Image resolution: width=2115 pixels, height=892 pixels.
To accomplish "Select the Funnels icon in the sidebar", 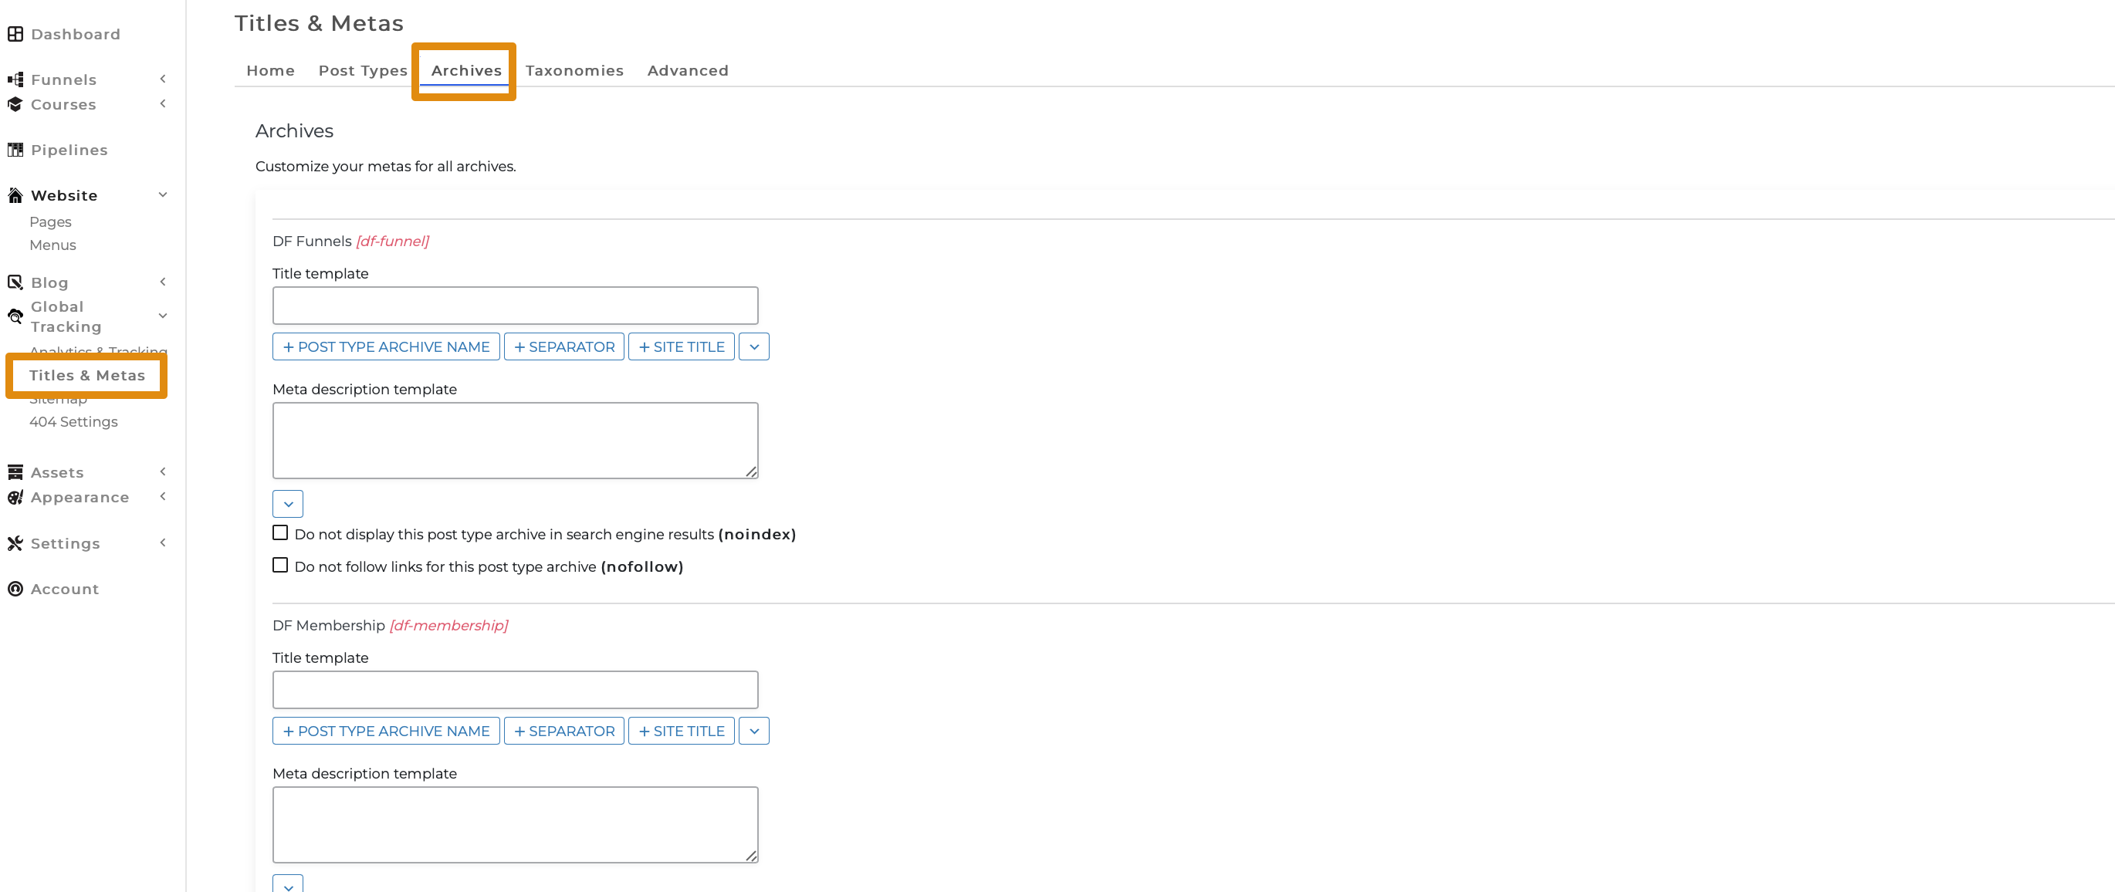I will [x=14, y=79].
